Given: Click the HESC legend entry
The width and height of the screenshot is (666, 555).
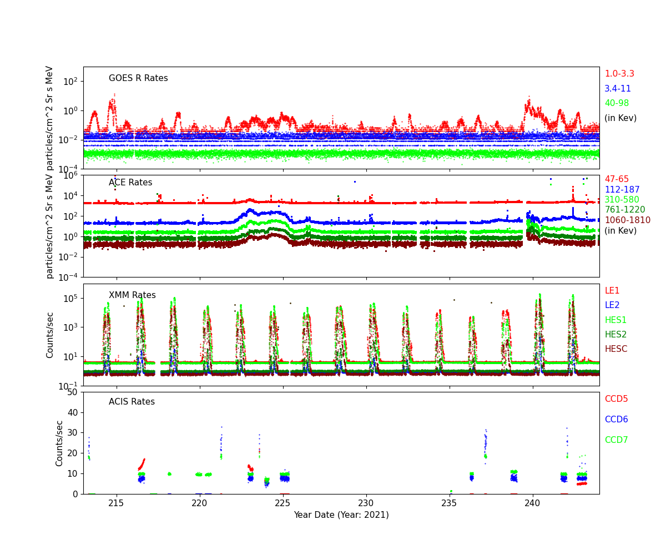Looking at the screenshot, I should 615,349.
